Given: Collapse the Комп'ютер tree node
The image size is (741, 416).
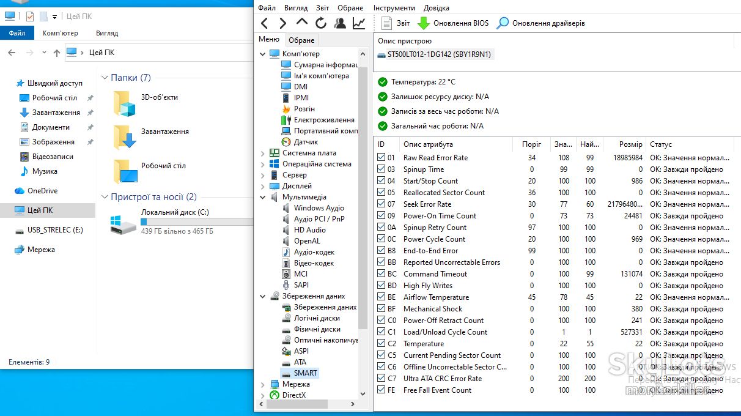Looking at the screenshot, I should pyautogui.click(x=262, y=54).
